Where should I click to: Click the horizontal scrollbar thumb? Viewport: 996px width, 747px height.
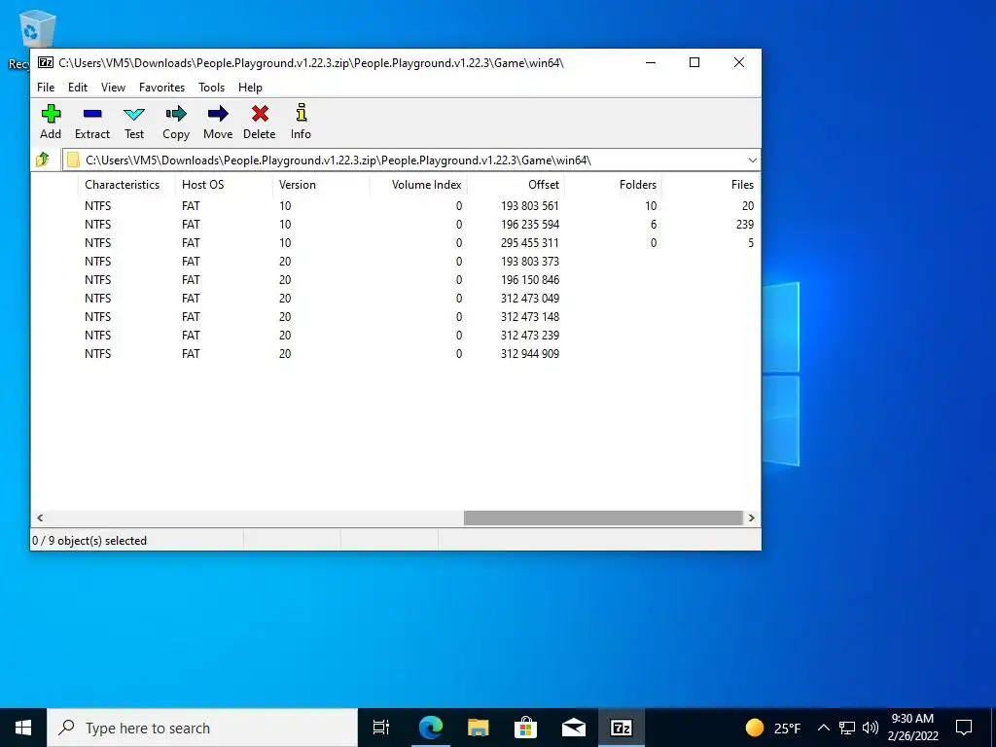point(603,517)
